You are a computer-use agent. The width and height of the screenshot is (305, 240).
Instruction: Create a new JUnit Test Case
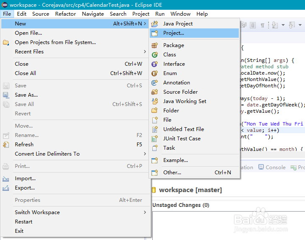194,139
